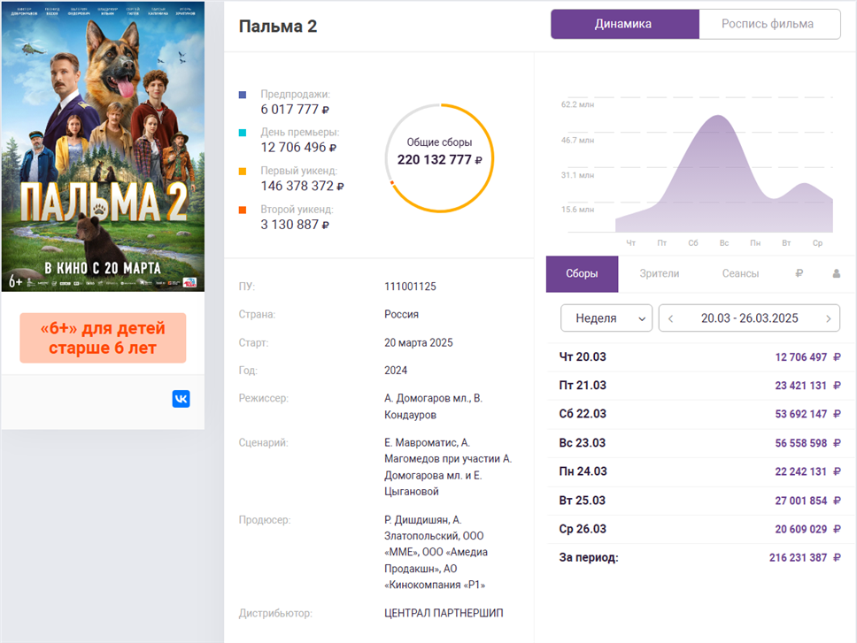The image size is (857, 643).
Task: Select the Сеансы tab
Action: (x=741, y=274)
